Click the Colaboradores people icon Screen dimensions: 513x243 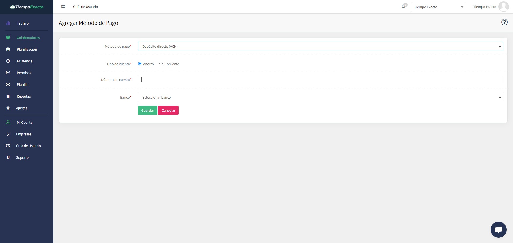tap(8, 38)
